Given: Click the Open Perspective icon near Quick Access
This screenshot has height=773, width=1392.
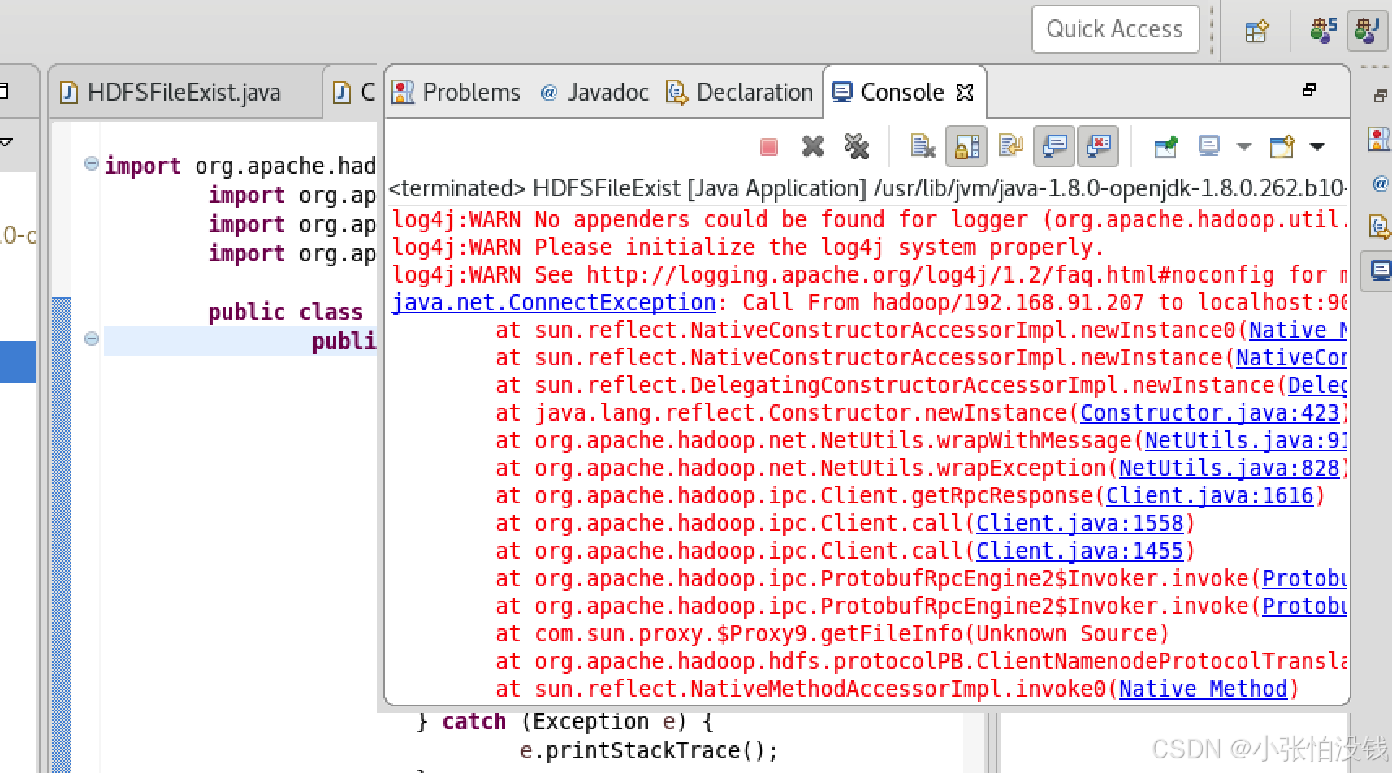Looking at the screenshot, I should [1256, 30].
